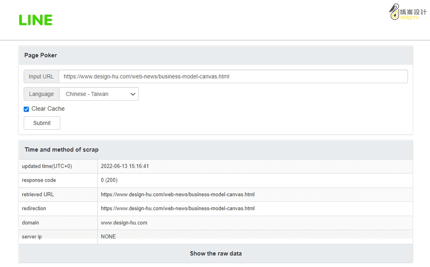Click the Time and method of scrap header
This screenshot has width=430, height=267.
[62, 150]
